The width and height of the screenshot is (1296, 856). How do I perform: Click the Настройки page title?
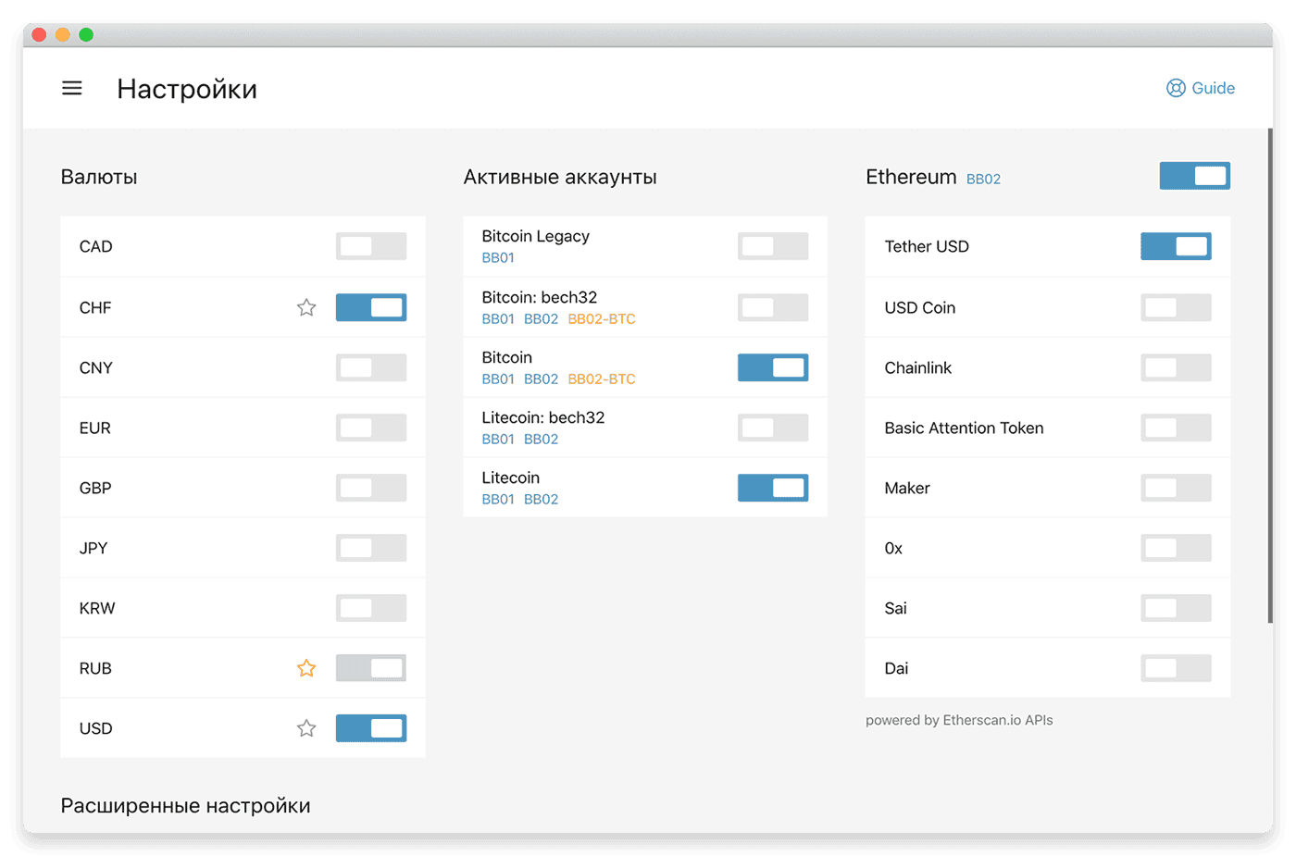[187, 89]
